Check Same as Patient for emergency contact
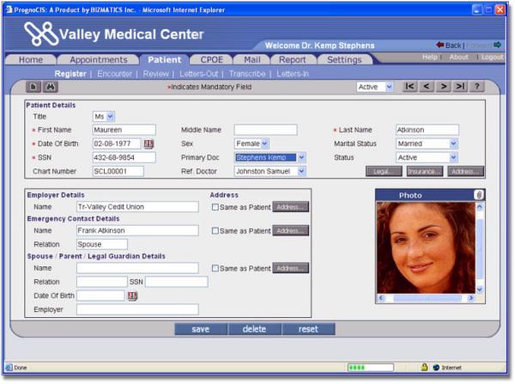 pos(215,231)
